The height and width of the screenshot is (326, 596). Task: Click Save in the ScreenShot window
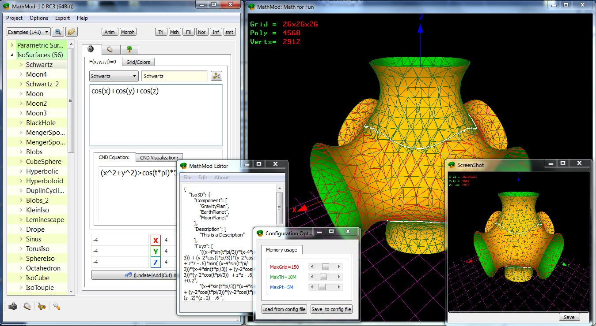(x=569, y=317)
